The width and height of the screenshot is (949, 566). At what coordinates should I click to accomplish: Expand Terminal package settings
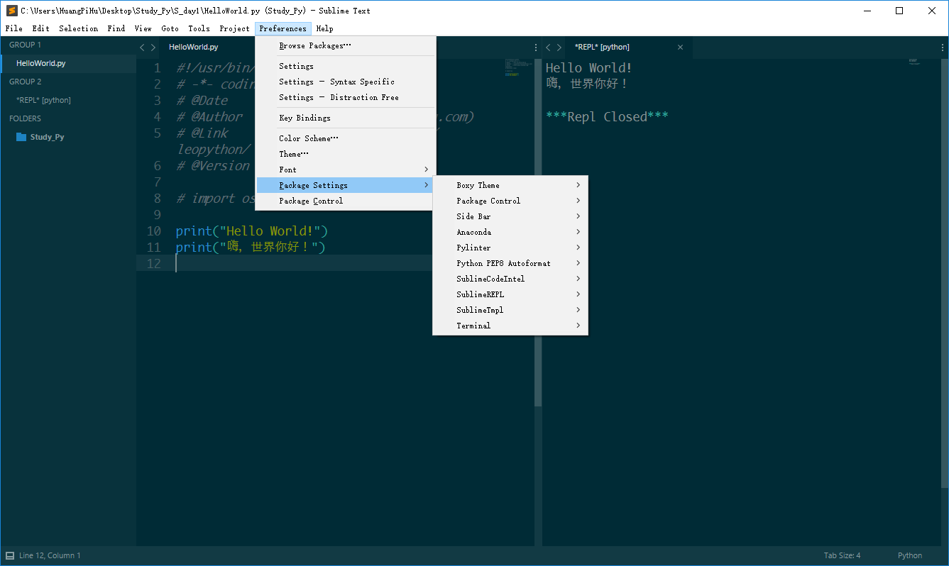[510, 326]
